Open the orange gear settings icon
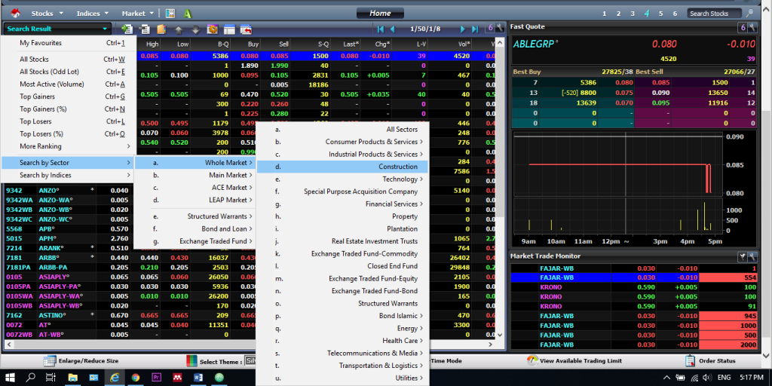 (x=212, y=29)
